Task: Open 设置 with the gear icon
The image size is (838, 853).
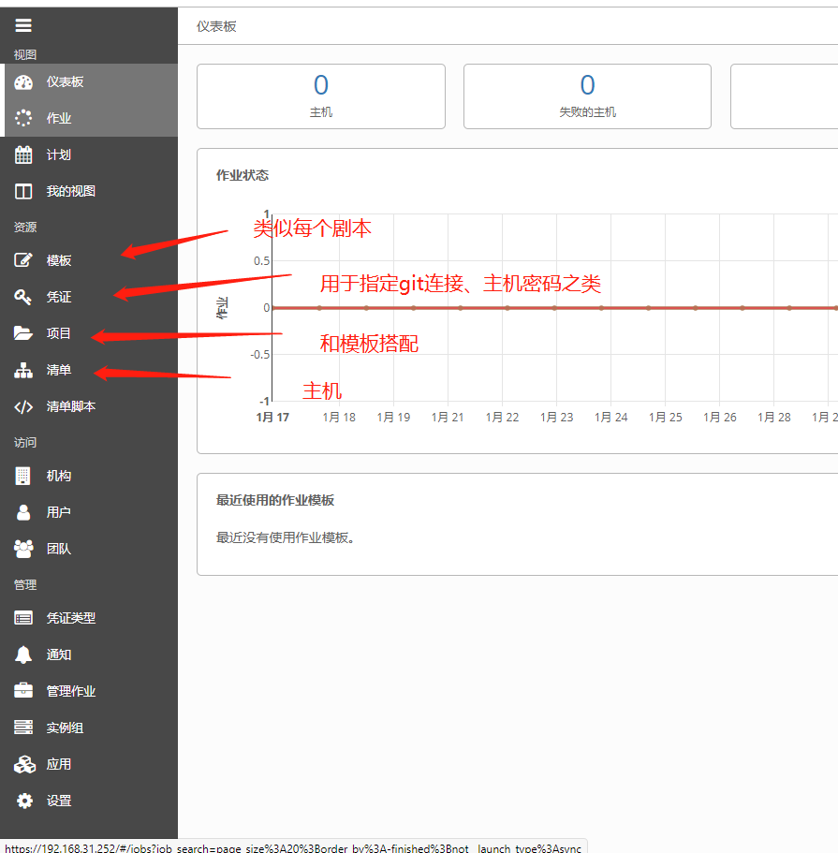Action: [x=22, y=801]
